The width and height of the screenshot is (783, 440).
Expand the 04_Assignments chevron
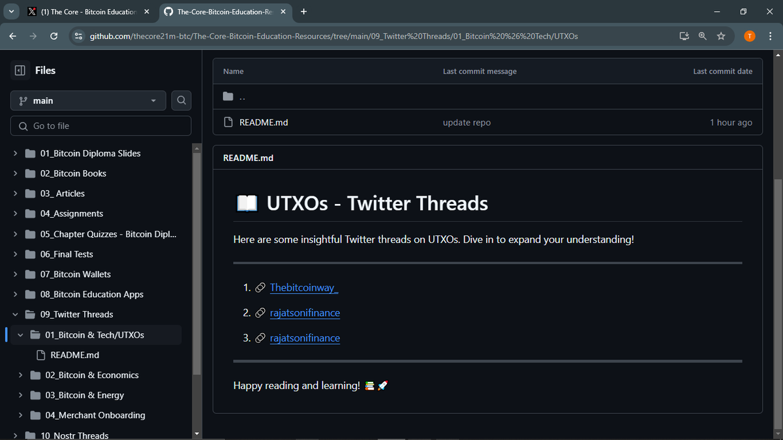tap(15, 214)
